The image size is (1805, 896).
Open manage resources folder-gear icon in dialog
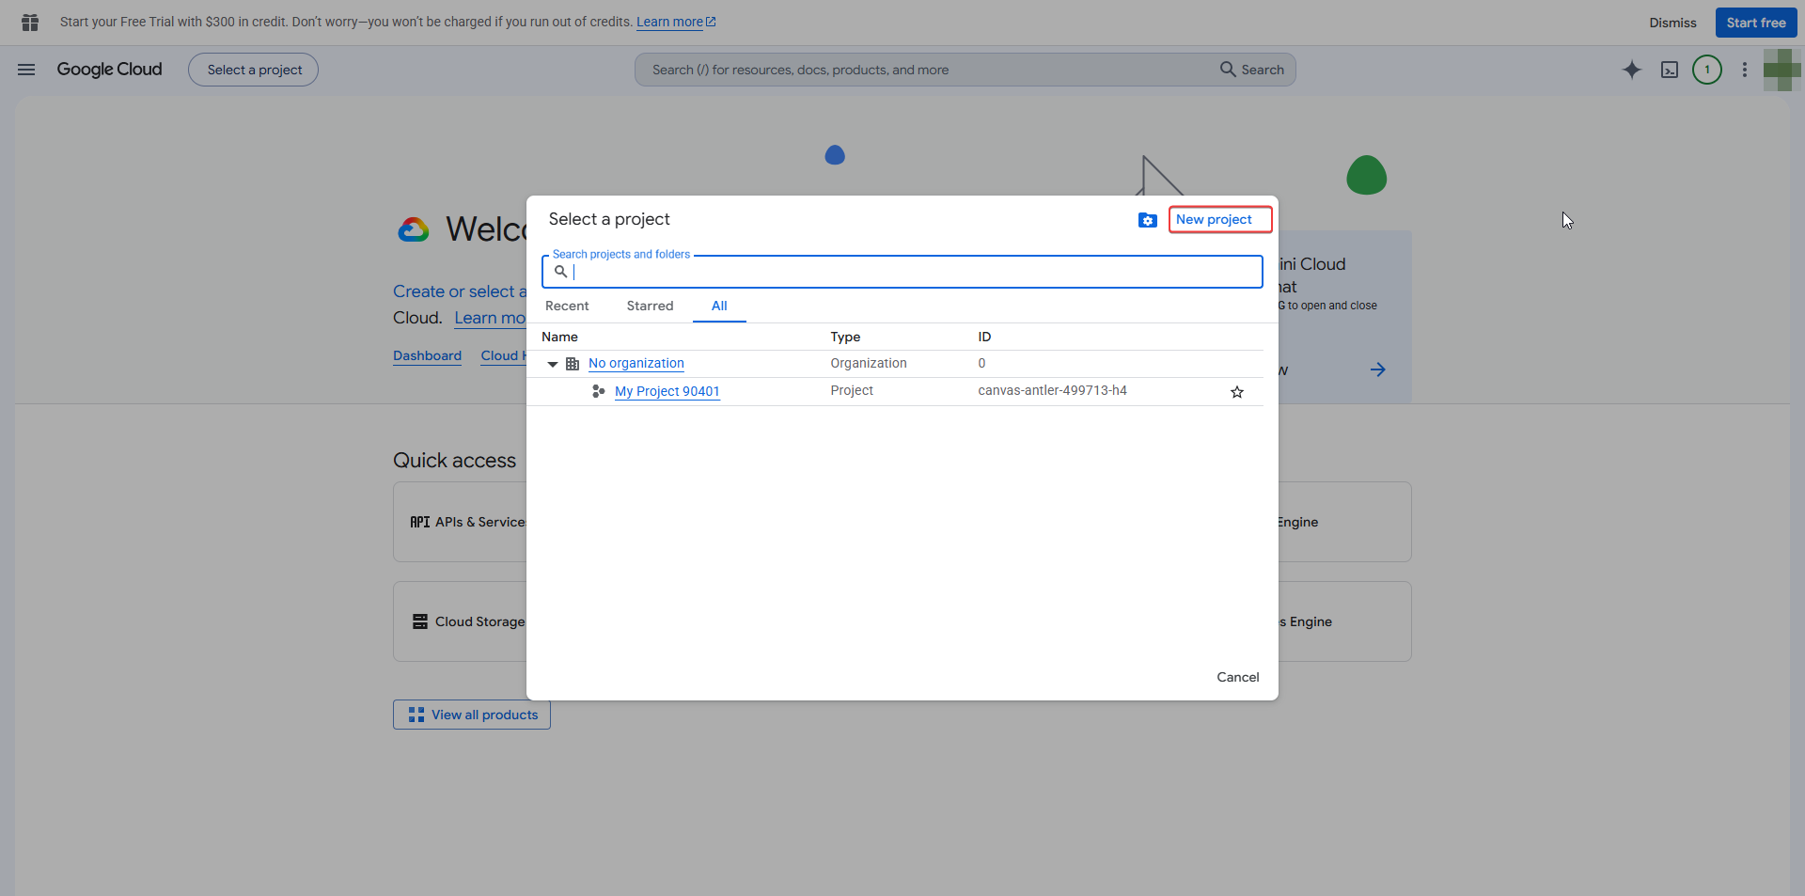click(1148, 220)
